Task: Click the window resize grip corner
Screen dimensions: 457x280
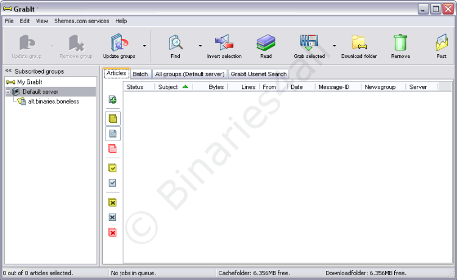Action: coord(452,275)
